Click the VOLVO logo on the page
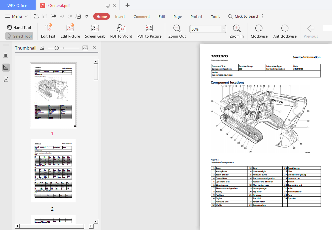 pos(219,56)
